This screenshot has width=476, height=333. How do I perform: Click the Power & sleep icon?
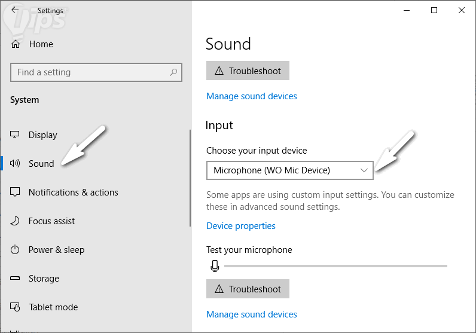[x=16, y=250]
